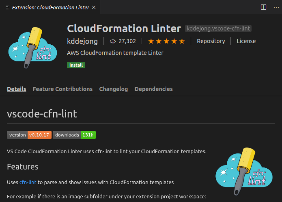The height and width of the screenshot is (202, 282).
Task: Click the middle star to change rating
Action: point(166,41)
